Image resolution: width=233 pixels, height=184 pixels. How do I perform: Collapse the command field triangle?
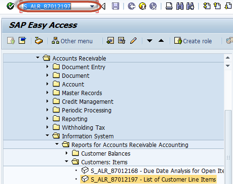point(103,6)
